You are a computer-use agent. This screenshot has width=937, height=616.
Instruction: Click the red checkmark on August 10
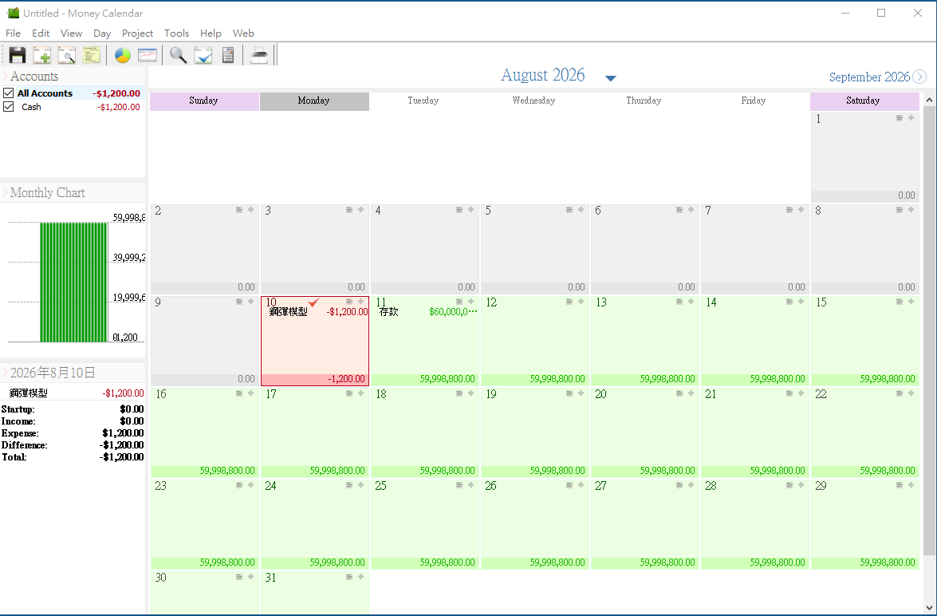313,302
